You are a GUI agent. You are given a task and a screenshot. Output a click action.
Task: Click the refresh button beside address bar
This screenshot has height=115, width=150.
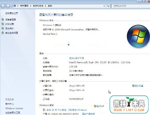tap(108, 6)
